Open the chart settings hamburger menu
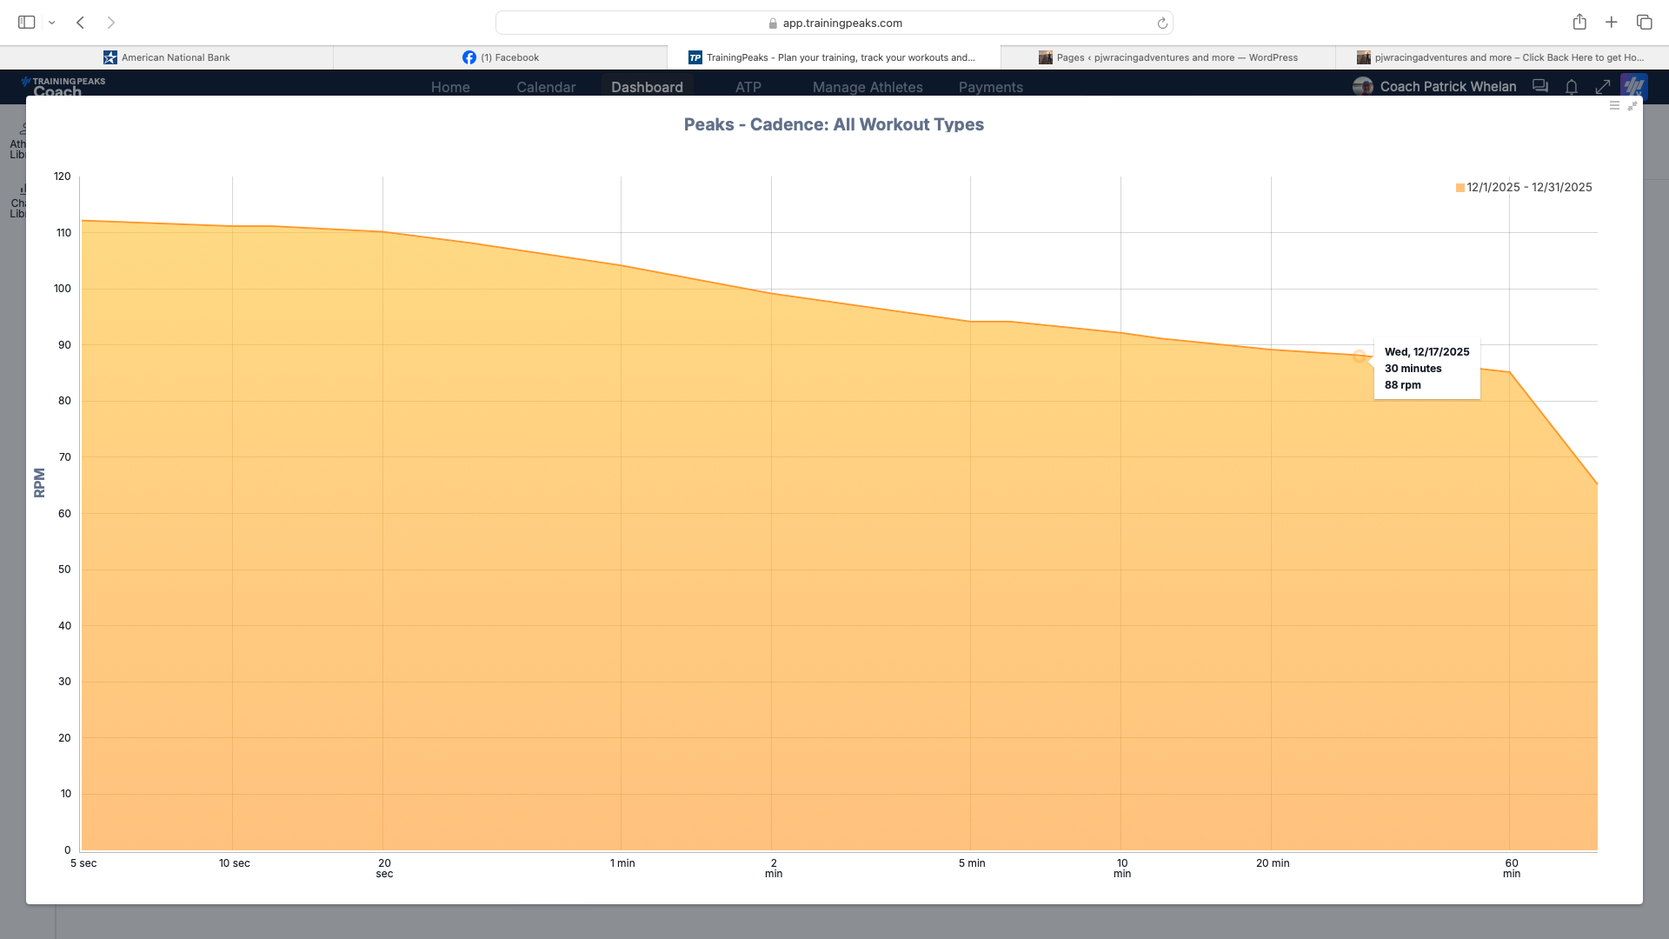 click(1614, 105)
